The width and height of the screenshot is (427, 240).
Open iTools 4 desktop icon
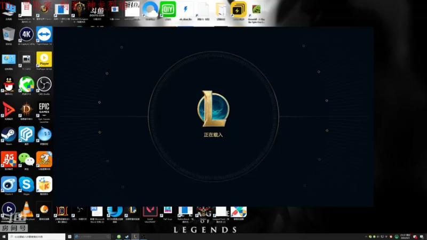[9, 185]
